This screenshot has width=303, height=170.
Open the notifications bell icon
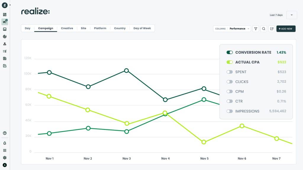click(x=5, y=143)
